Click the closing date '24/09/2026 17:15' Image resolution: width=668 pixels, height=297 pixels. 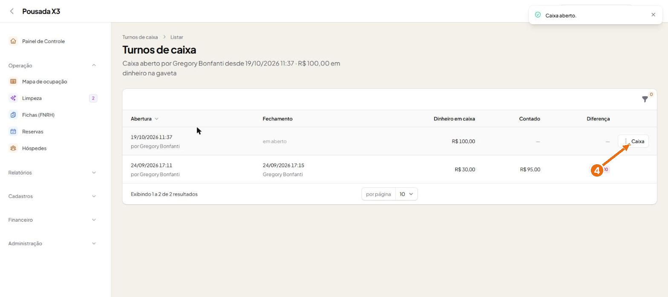click(283, 165)
